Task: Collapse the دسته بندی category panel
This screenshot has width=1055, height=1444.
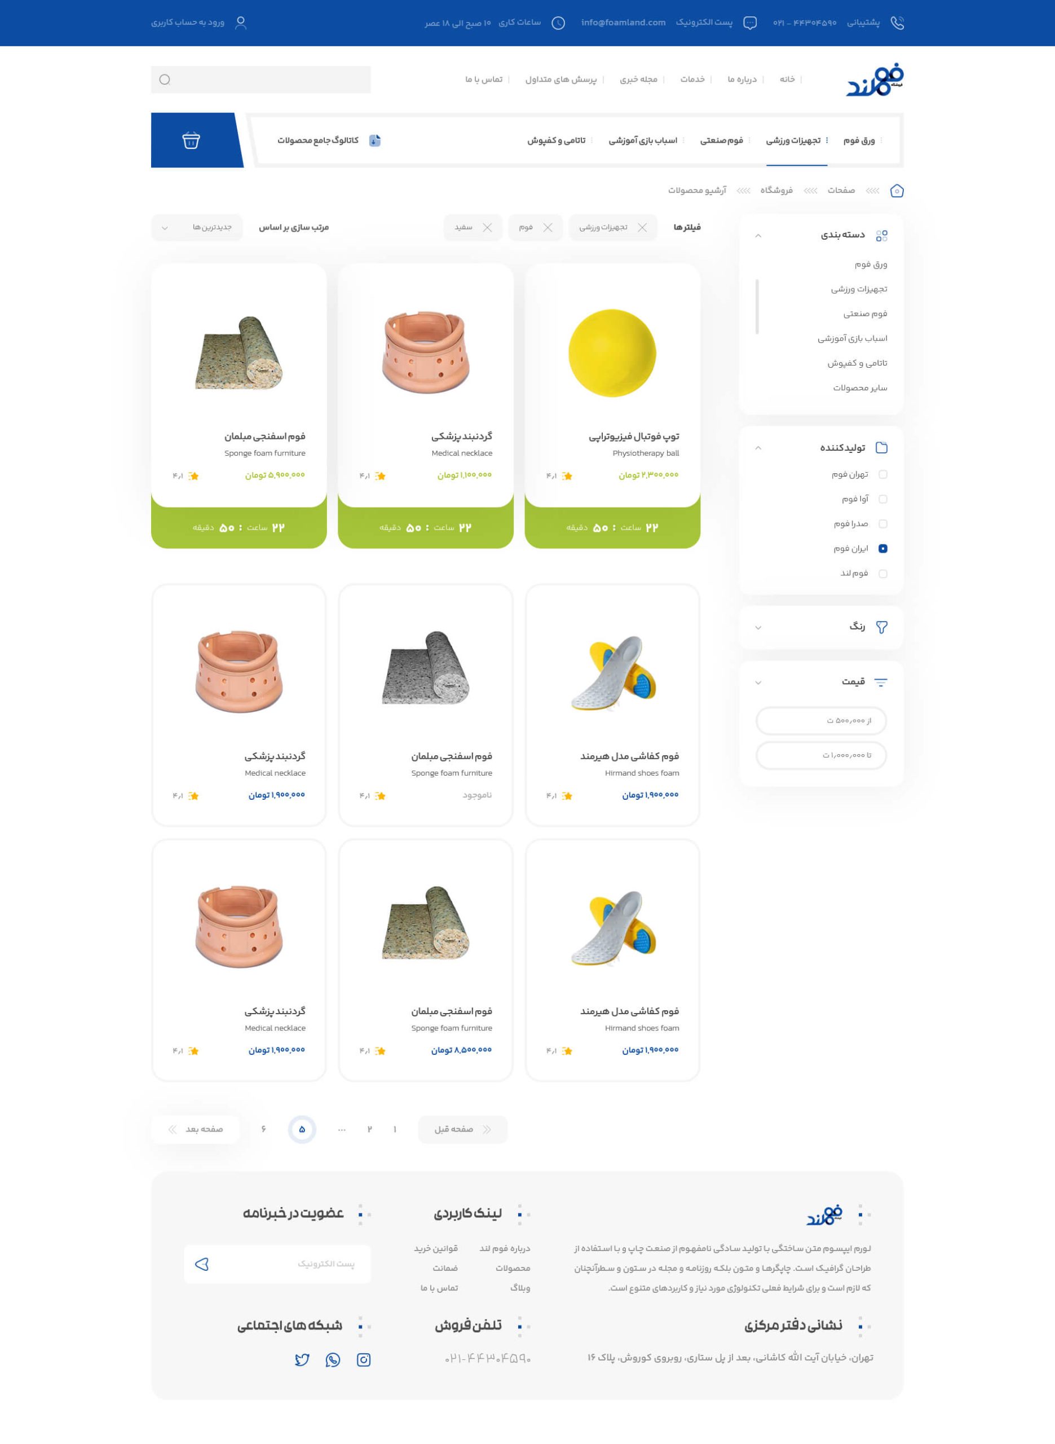Action: (758, 236)
